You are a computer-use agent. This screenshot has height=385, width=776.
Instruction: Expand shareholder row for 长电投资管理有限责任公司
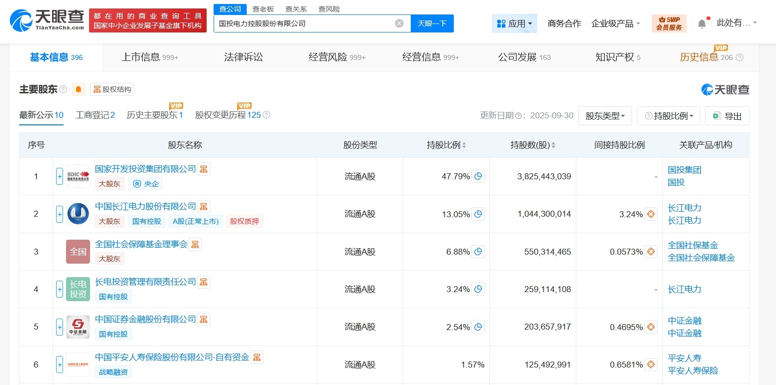coord(59,289)
